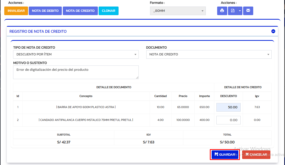The width and height of the screenshot is (285, 165).
Task: Click the DETALLE DE NOTA CREDITO header
Action: (x=243, y=87)
